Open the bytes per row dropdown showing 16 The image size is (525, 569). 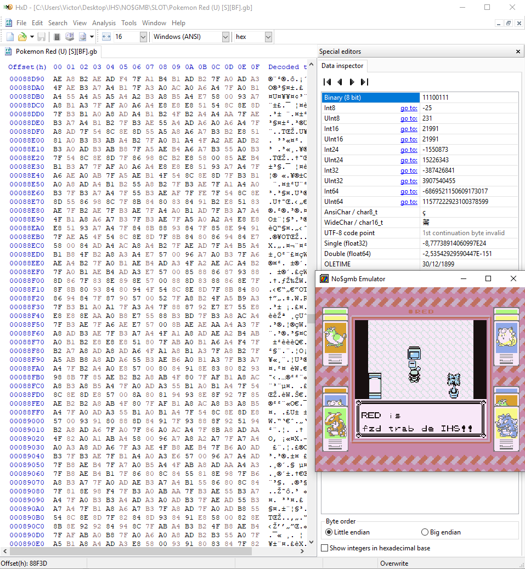click(x=143, y=37)
